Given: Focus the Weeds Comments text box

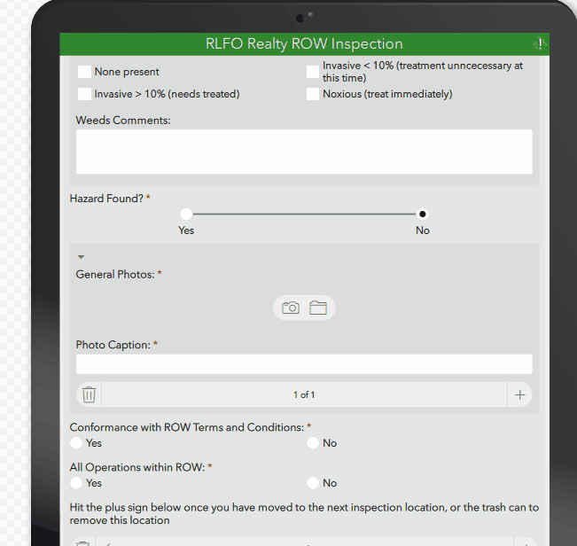Looking at the screenshot, I should pos(304,152).
